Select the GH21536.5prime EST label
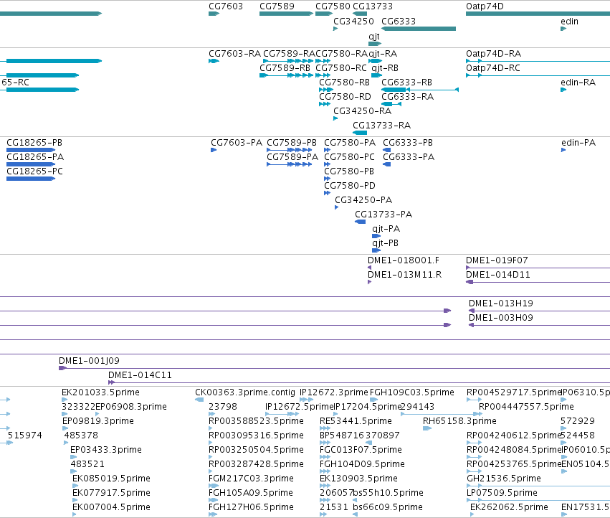The image size is (610, 518). click(504, 479)
